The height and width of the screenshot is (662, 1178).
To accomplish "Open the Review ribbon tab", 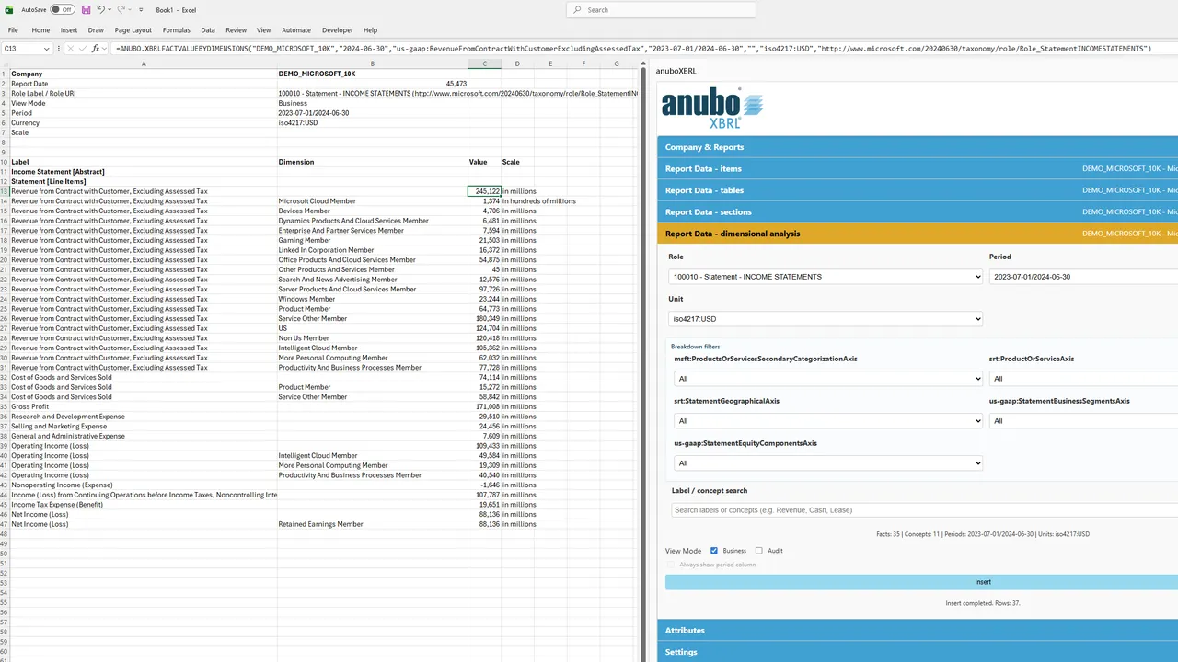I will click(x=237, y=30).
